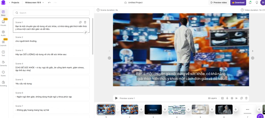Switch to the Text tab in sidebar
The width and height of the screenshot is (265, 118).
pyautogui.click(x=3, y=53)
